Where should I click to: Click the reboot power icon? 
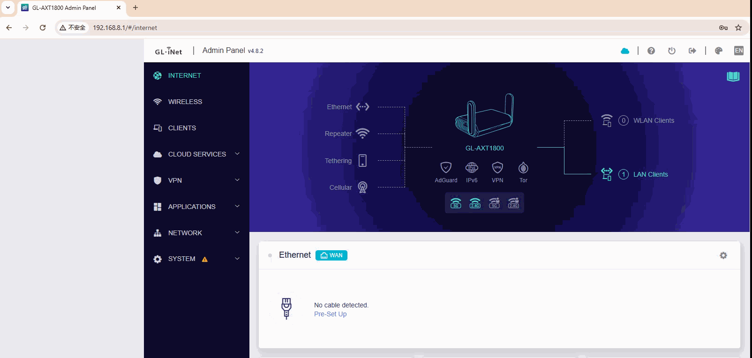671,51
